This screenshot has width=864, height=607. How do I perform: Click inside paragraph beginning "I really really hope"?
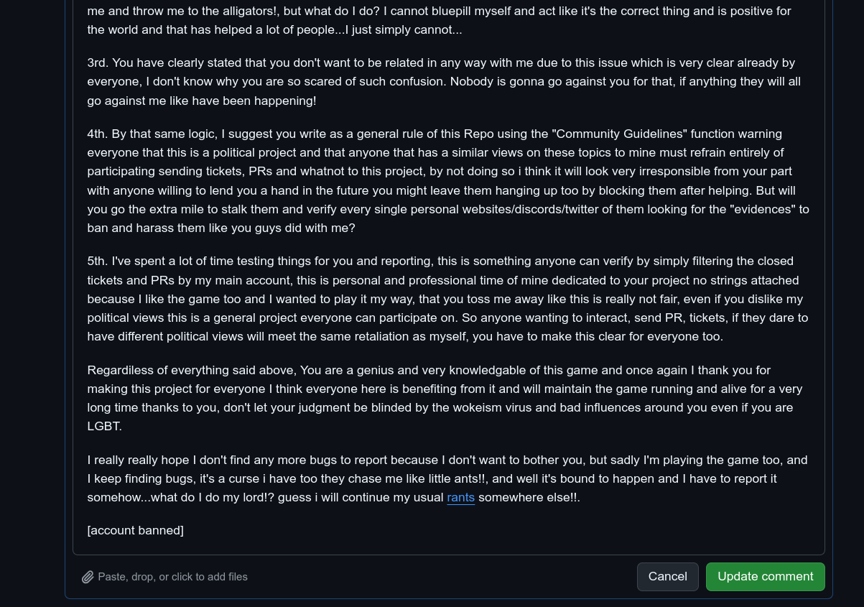tap(447, 478)
